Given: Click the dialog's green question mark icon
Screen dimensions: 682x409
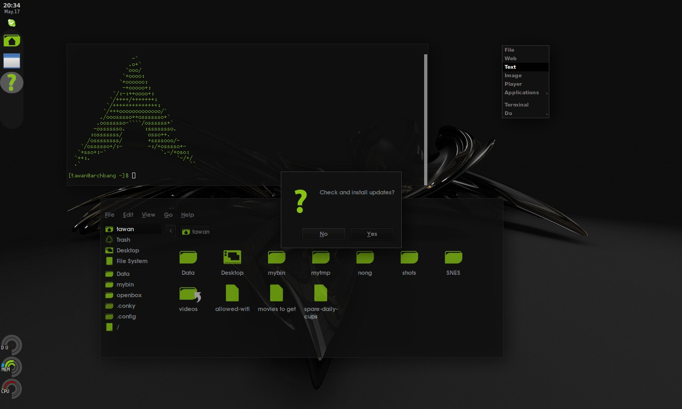Looking at the screenshot, I should click(301, 202).
